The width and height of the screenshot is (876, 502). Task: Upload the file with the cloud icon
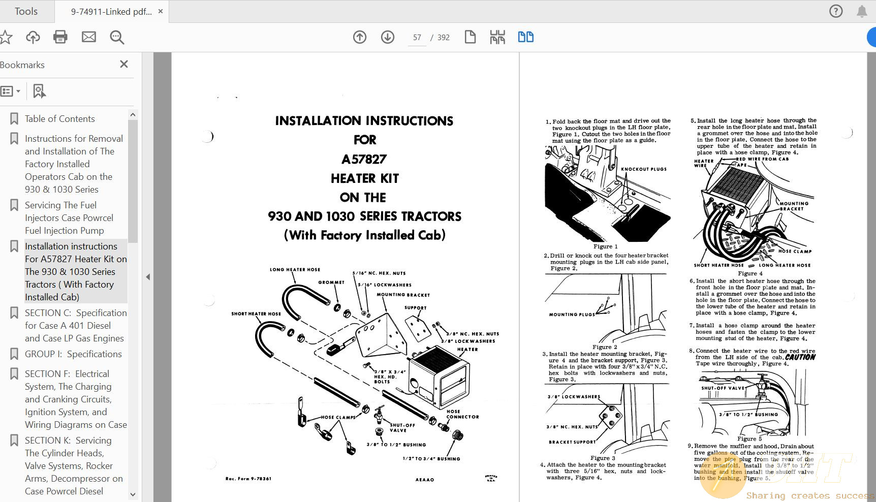coord(33,37)
